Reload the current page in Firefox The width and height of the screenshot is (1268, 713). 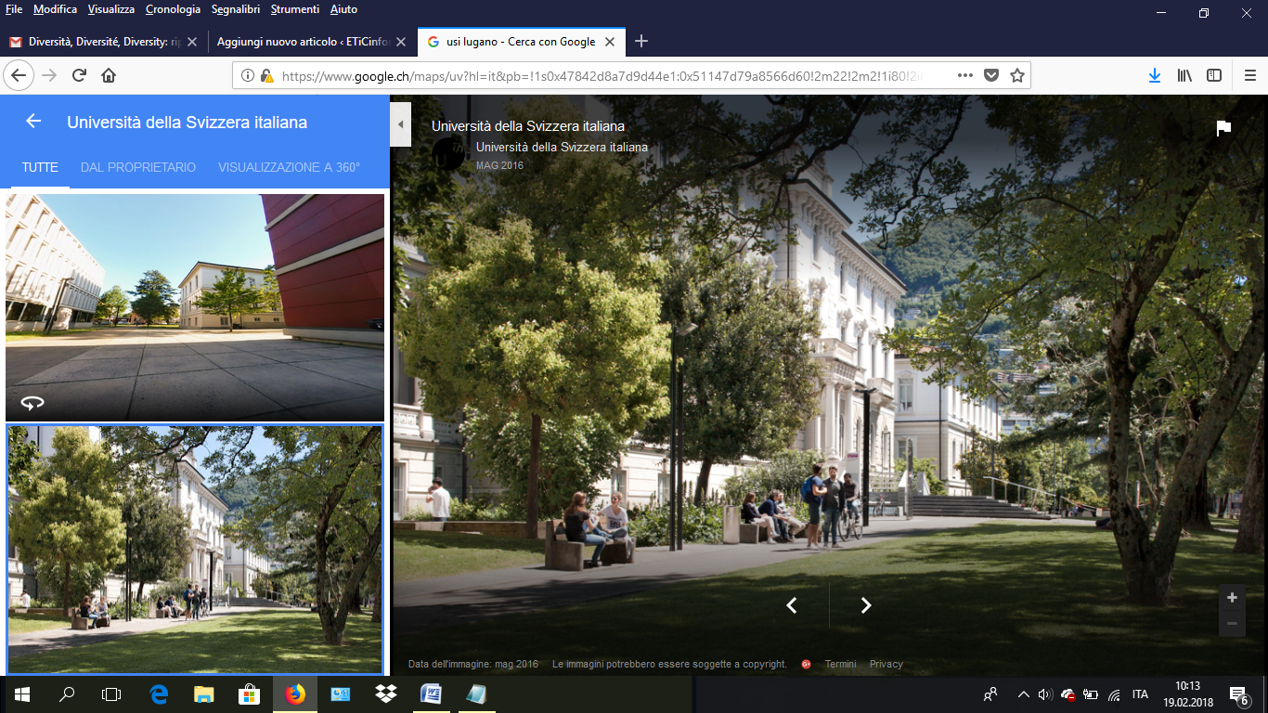(80, 75)
